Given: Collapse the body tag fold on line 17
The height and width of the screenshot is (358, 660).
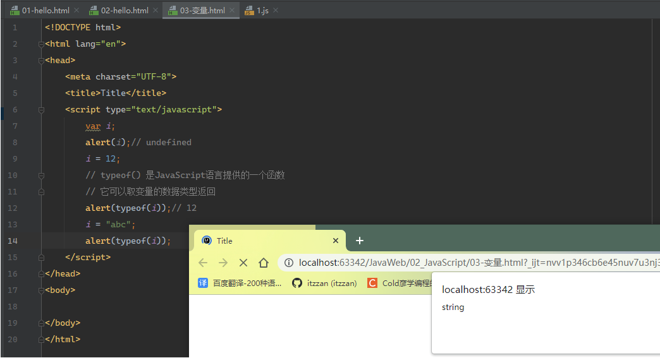Looking at the screenshot, I should [41, 290].
